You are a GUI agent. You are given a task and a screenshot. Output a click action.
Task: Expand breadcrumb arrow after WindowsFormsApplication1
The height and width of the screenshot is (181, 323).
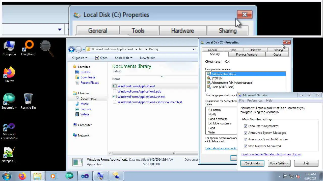click(136, 49)
